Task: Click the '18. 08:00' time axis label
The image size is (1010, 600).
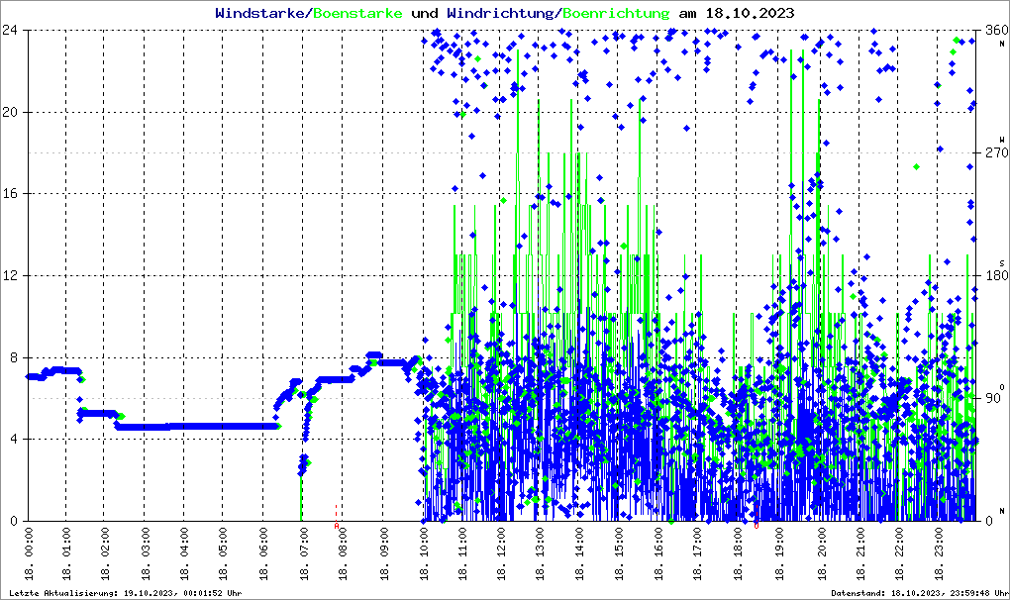Action: [344, 553]
